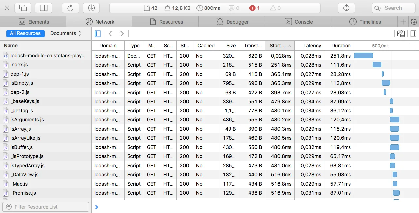Click the console prompt chevron
This screenshot has height=213, width=419.
click(97, 207)
